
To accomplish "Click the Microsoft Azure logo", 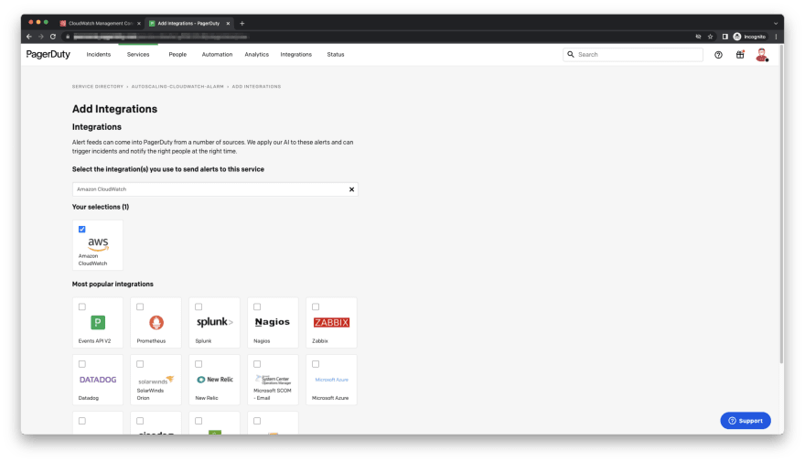I will tap(331, 380).
